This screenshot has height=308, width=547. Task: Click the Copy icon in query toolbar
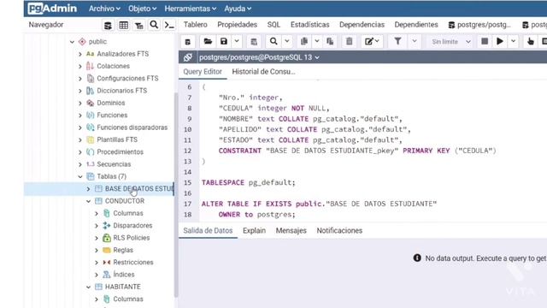pyautogui.click(x=304, y=42)
